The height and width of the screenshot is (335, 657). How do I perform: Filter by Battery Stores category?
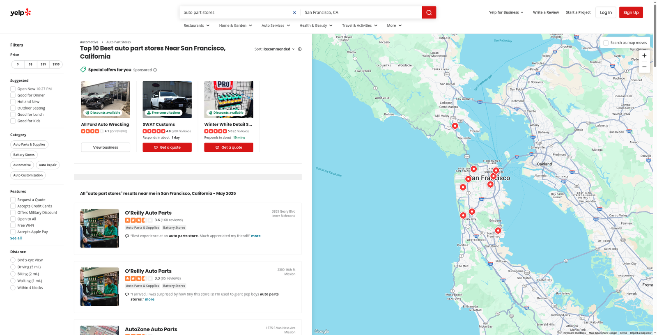coord(24,155)
